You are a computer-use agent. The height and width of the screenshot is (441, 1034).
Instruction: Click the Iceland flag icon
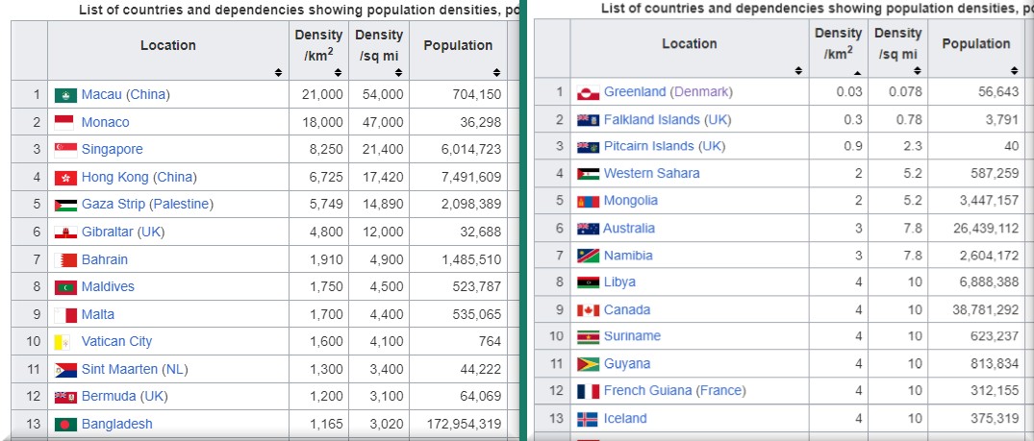[x=588, y=419]
